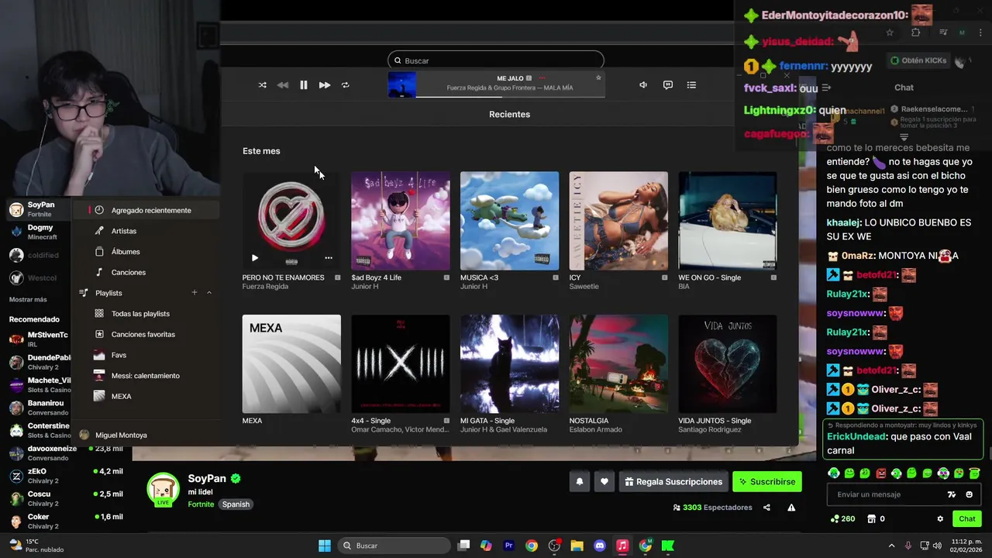
Task: Open more options on PERO NO TE ENAMORES
Action: pyautogui.click(x=329, y=258)
